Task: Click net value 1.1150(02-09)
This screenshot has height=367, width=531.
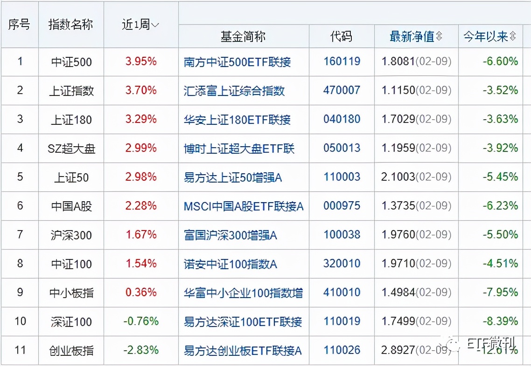Action: tap(416, 90)
